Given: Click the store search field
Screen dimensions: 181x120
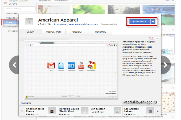Looking at the screenshot, I should [x=19, y=9].
